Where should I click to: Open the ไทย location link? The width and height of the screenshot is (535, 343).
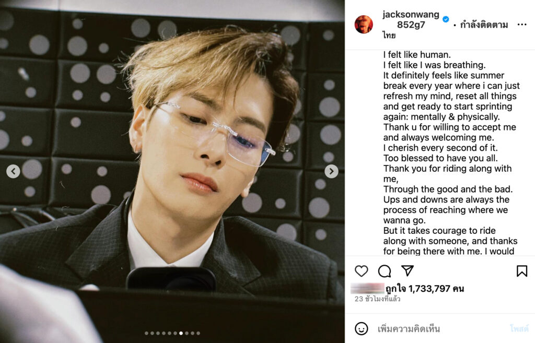[x=389, y=35]
